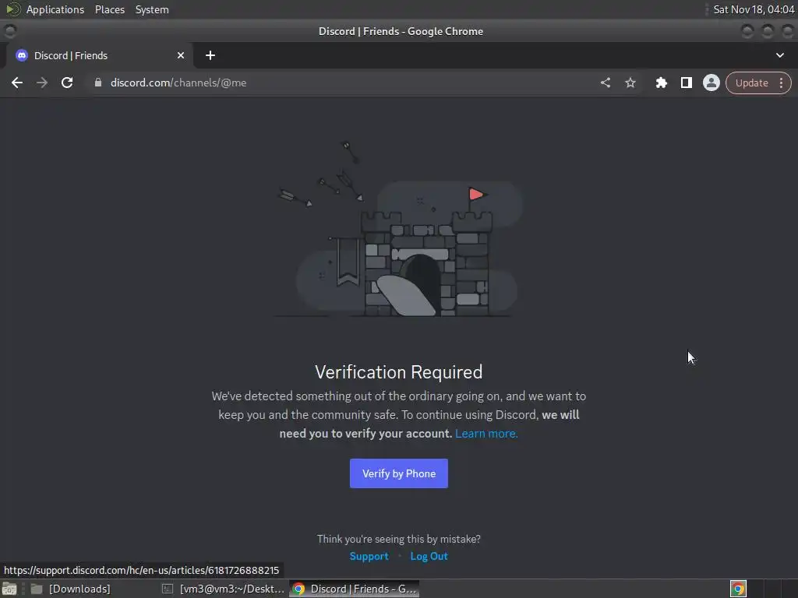
Task: Click the Log Out link
Action: pos(429,556)
